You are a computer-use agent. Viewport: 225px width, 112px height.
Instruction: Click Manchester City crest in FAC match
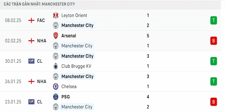[56, 25]
